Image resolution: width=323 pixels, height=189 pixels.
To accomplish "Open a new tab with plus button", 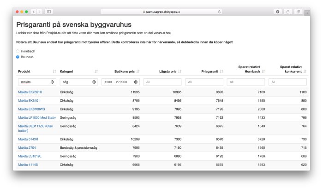I will [x=307, y=13].
